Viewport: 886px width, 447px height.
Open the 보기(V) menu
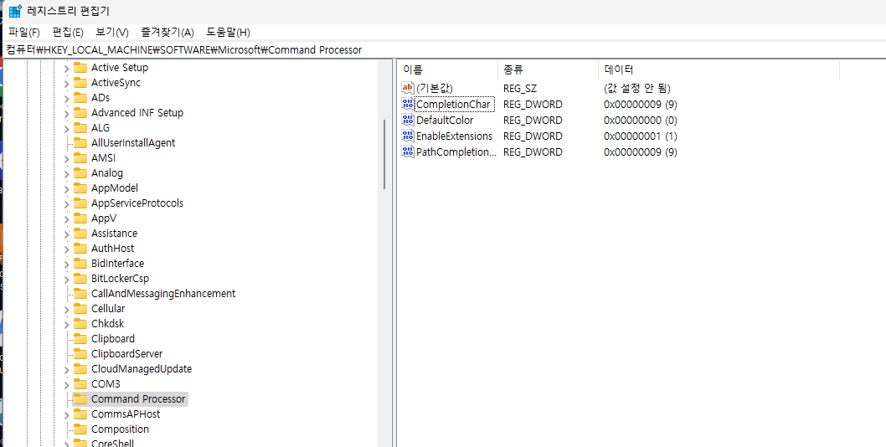(x=112, y=32)
